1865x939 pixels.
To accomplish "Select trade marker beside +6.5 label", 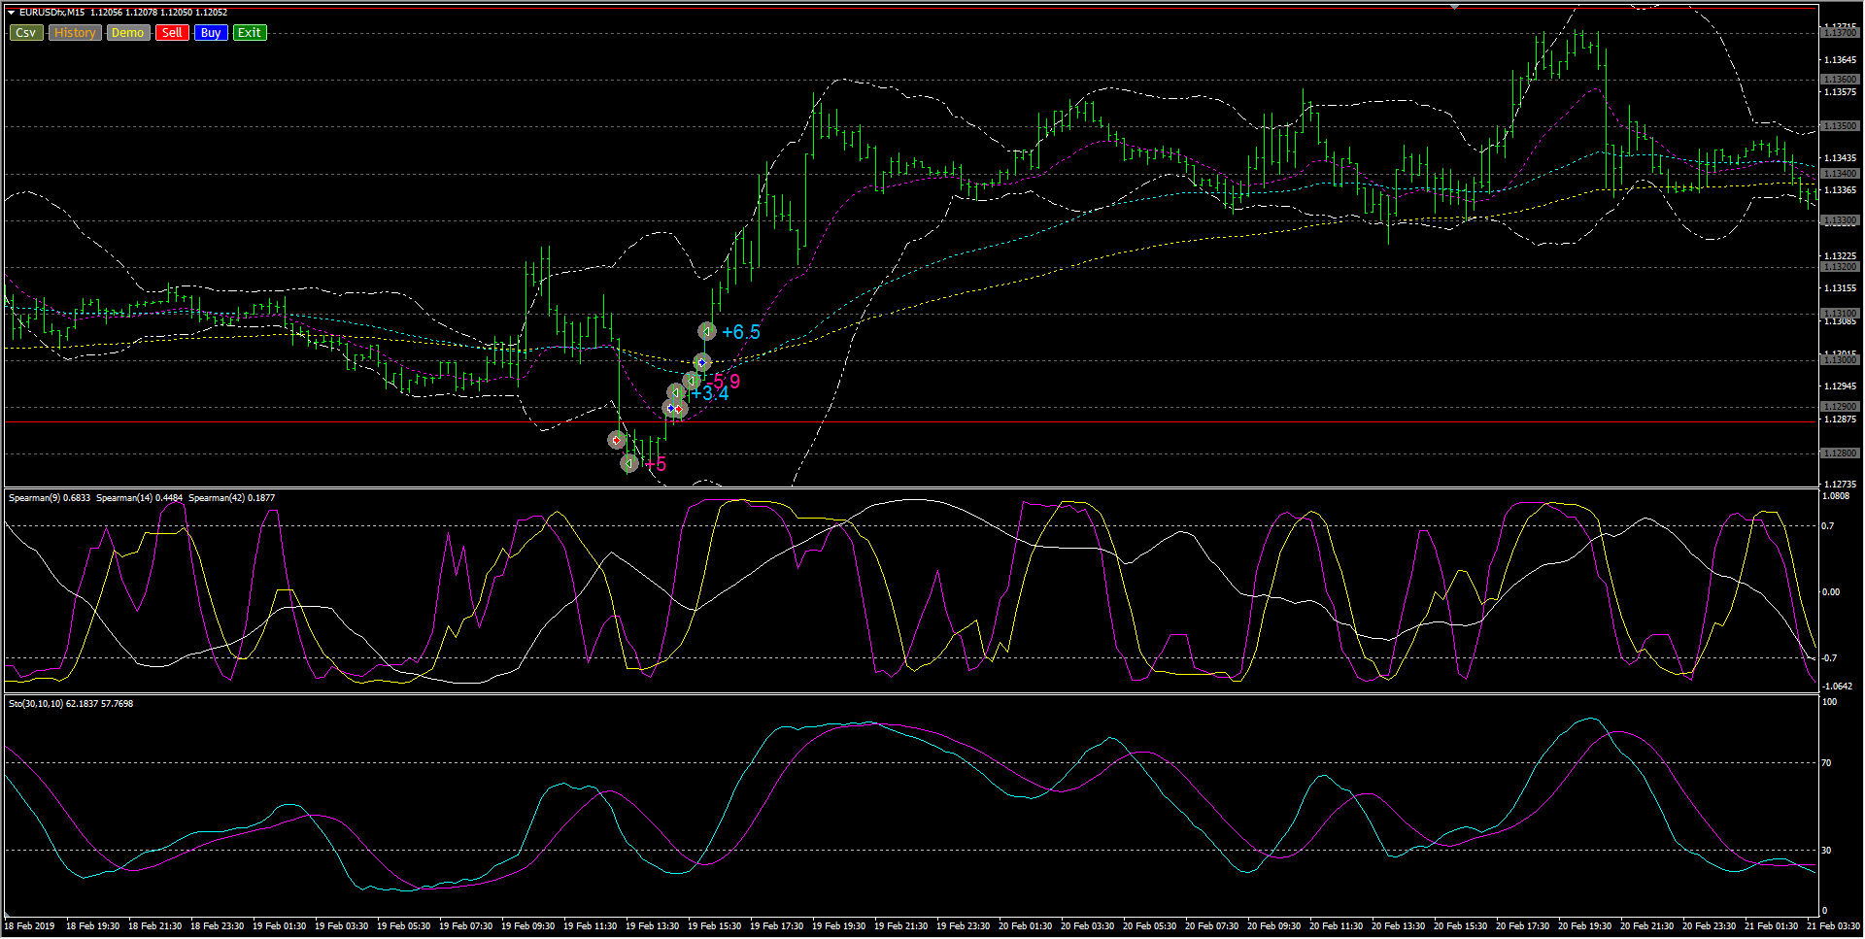I will (707, 332).
